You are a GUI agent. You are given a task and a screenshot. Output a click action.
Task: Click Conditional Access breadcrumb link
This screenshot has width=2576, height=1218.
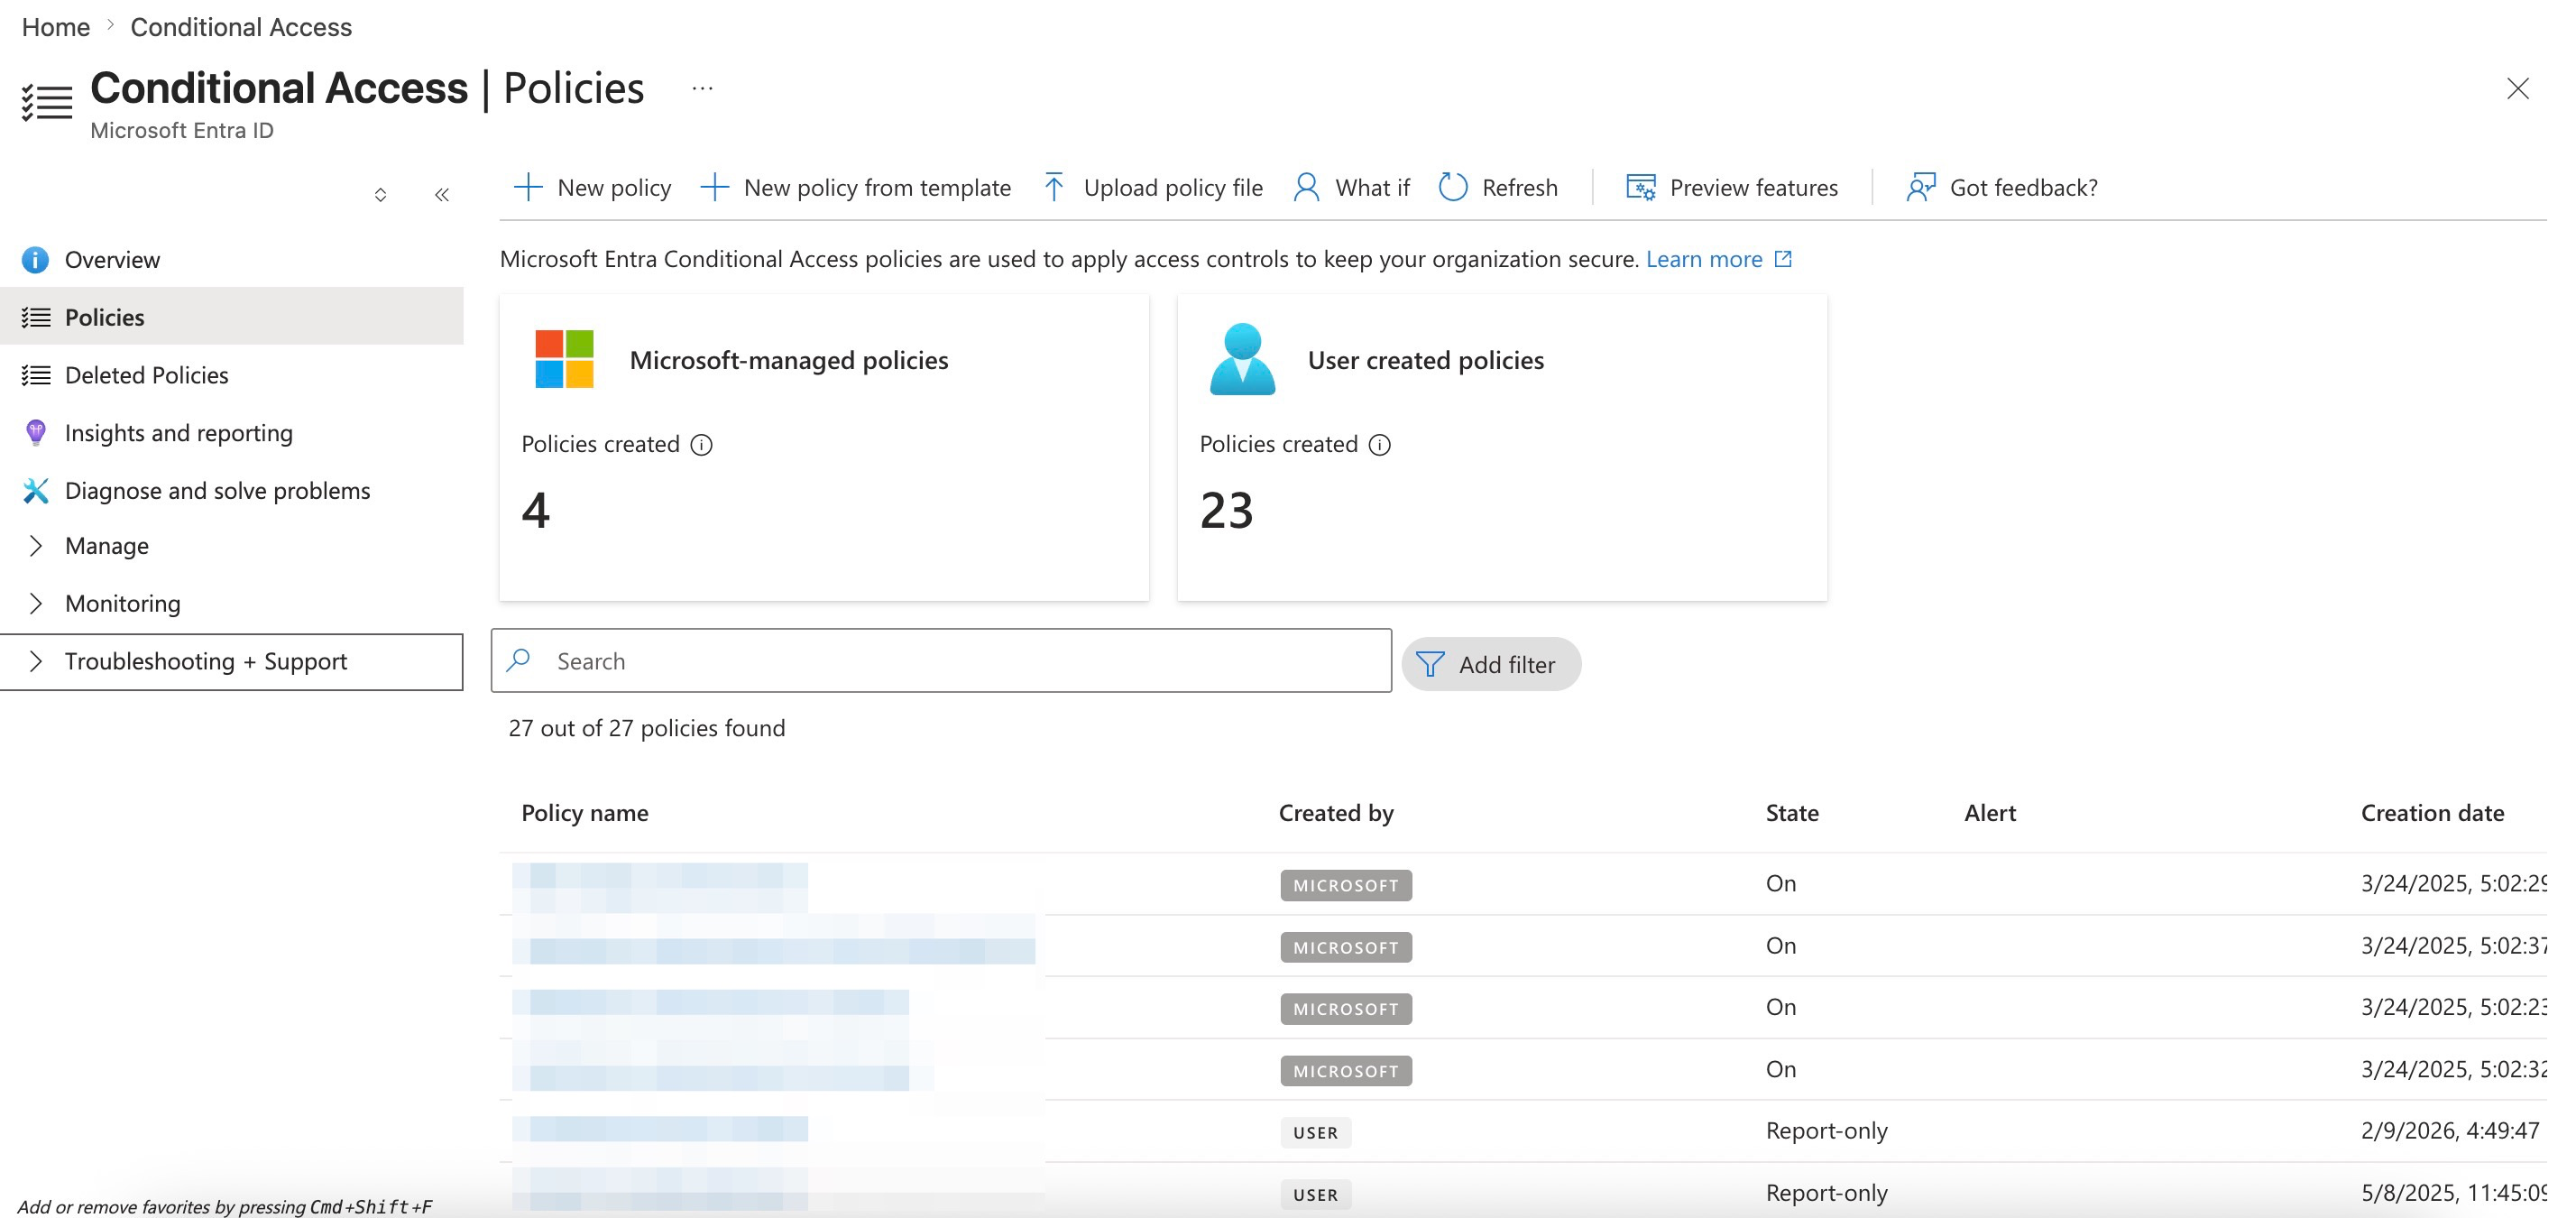(x=241, y=27)
